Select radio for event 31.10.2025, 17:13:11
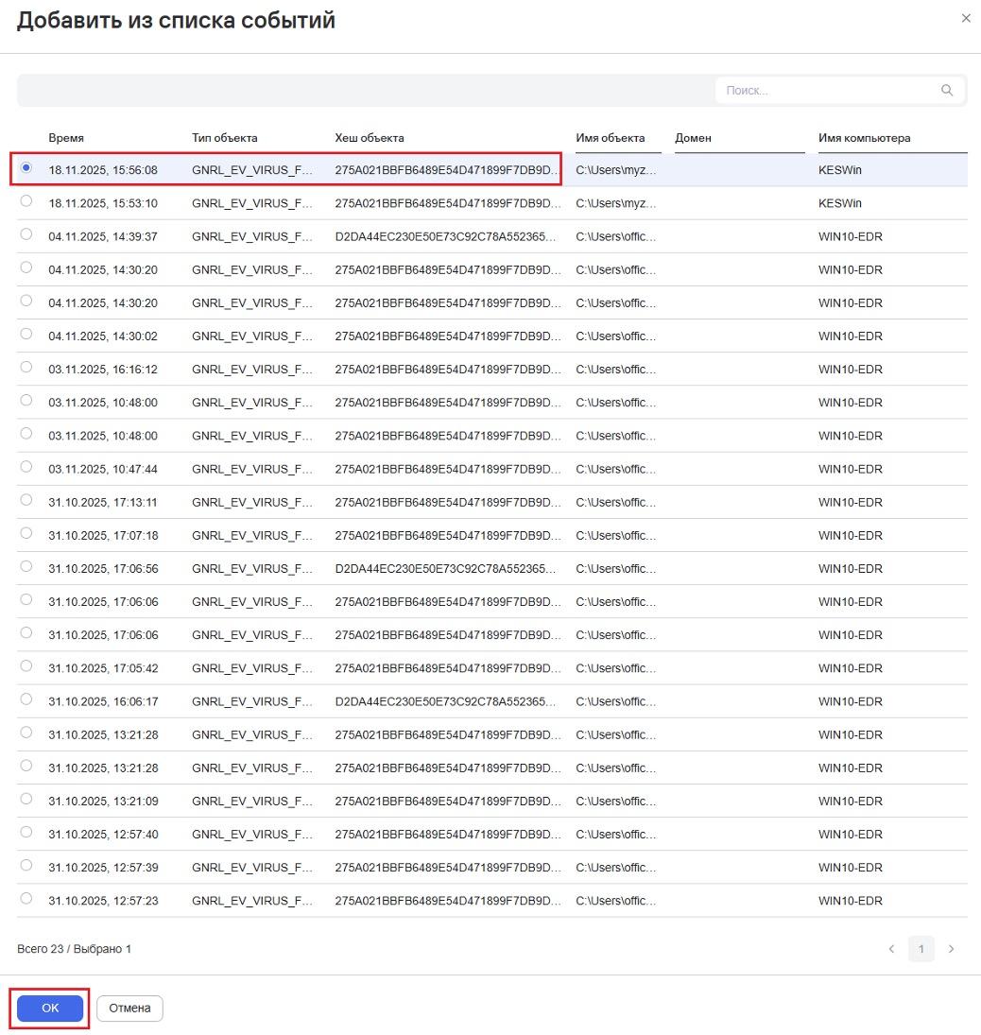The width and height of the screenshot is (981, 1035). coord(26,500)
